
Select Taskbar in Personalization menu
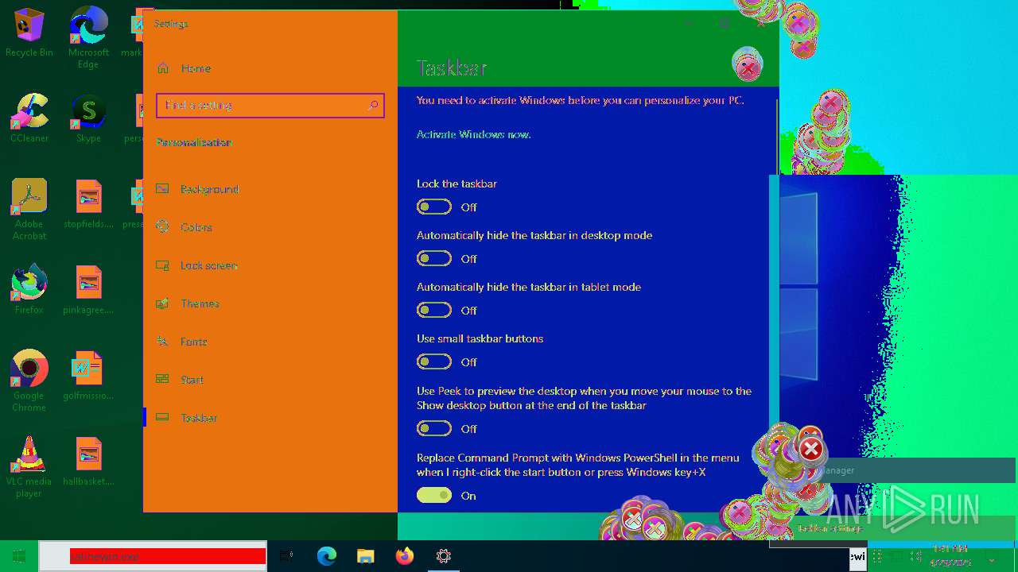tap(270, 418)
